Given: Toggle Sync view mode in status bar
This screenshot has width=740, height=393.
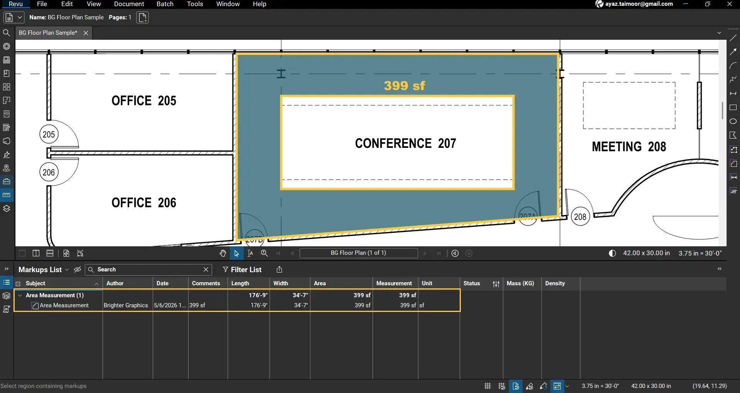Looking at the screenshot, I should click(x=557, y=386).
